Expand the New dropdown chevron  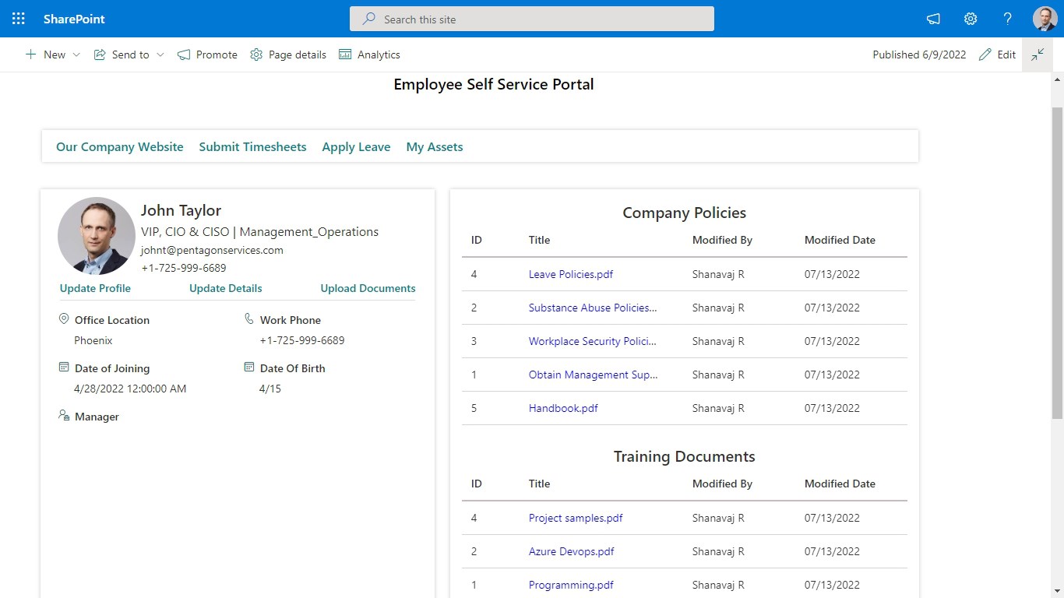[x=76, y=55]
